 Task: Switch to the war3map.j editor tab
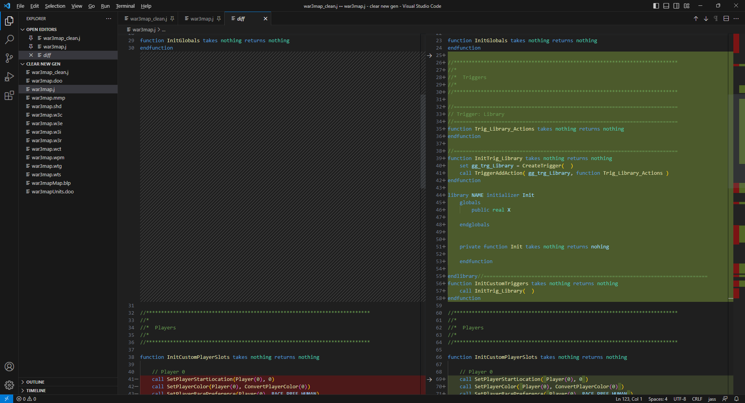202,19
